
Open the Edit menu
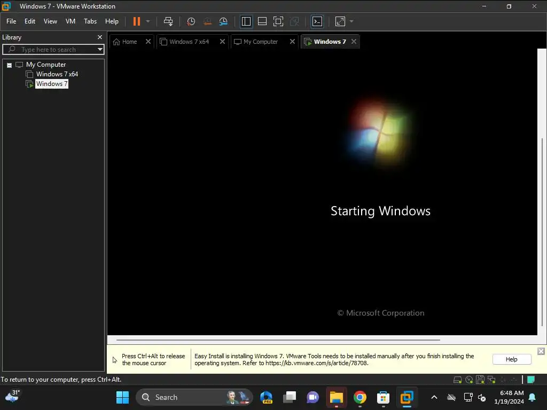pos(30,21)
